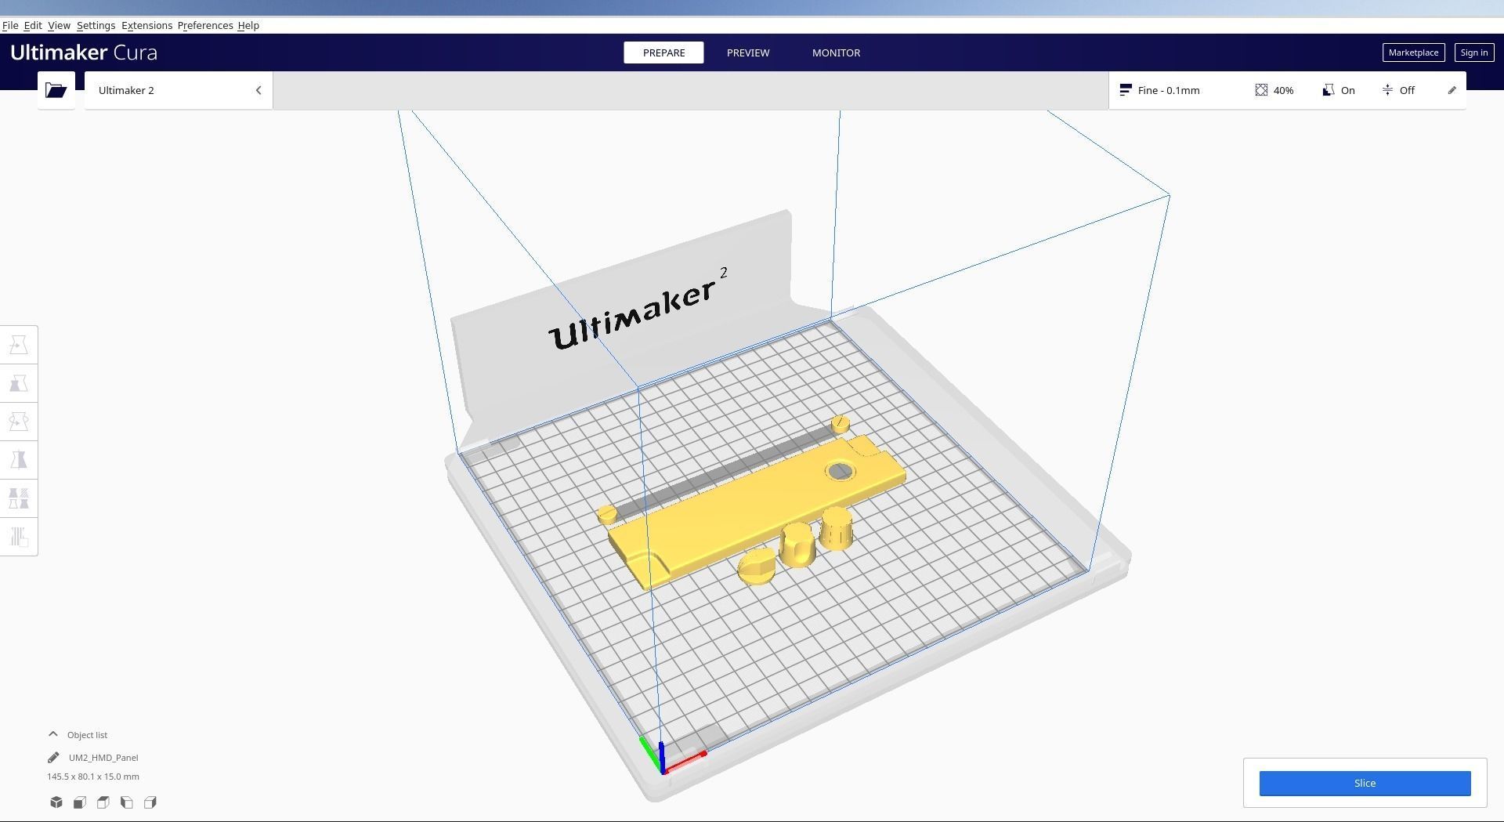Open file folder icon
The height and width of the screenshot is (822, 1504).
pos(56,90)
